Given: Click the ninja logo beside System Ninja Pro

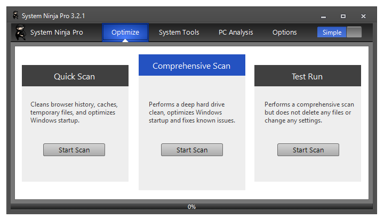Looking at the screenshot, I should point(20,32).
